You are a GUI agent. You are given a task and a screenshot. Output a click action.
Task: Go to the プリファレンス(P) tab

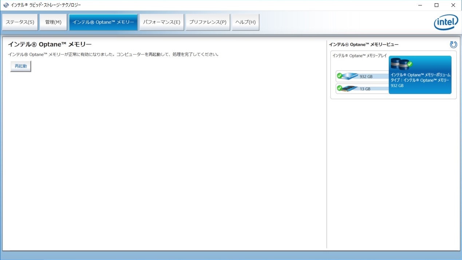[208, 22]
